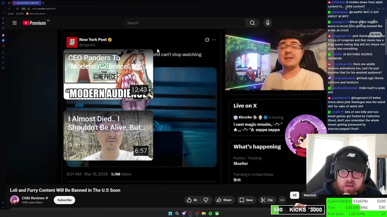Open the Opera sidebar extensions cube

click(x=3, y=63)
